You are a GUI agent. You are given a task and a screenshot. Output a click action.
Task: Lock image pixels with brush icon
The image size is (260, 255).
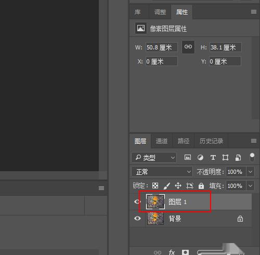coord(166,186)
